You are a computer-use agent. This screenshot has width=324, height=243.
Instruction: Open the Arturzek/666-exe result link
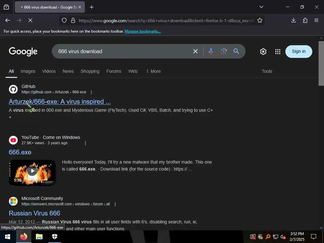coord(60,102)
